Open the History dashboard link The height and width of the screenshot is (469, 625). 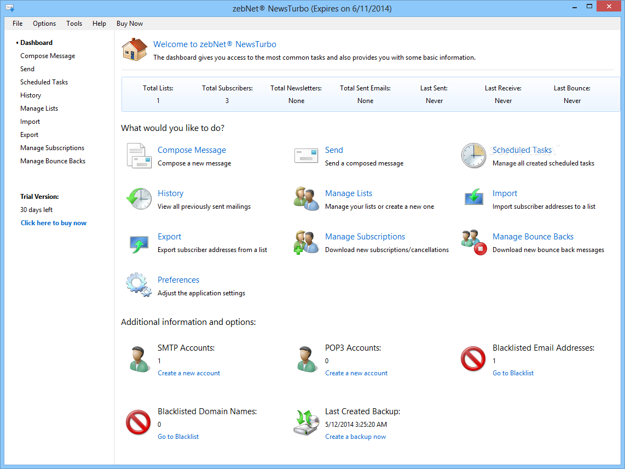[171, 193]
